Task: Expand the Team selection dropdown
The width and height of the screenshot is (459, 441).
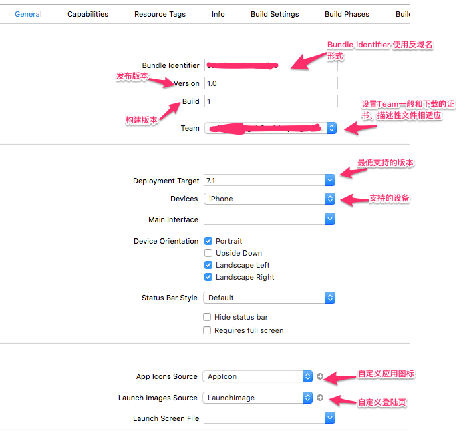Action: pyautogui.click(x=331, y=128)
